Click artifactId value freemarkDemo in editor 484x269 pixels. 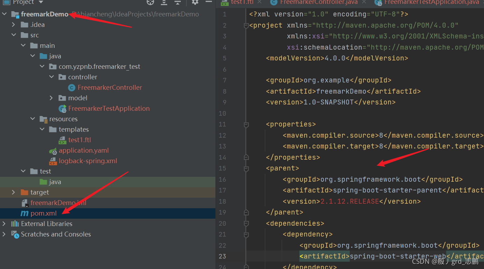tap(341, 91)
